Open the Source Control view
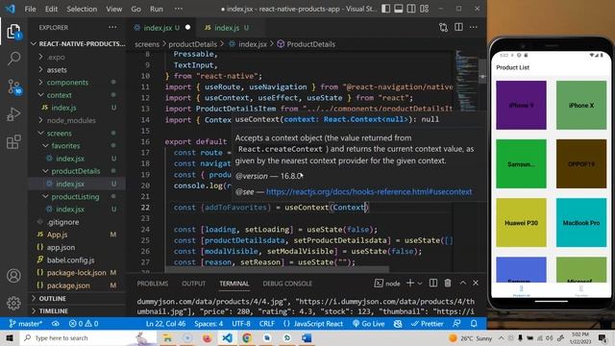Screen dimensions: 615x346 (13, 86)
